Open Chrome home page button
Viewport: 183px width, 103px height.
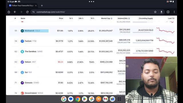click(x=9, y=12)
